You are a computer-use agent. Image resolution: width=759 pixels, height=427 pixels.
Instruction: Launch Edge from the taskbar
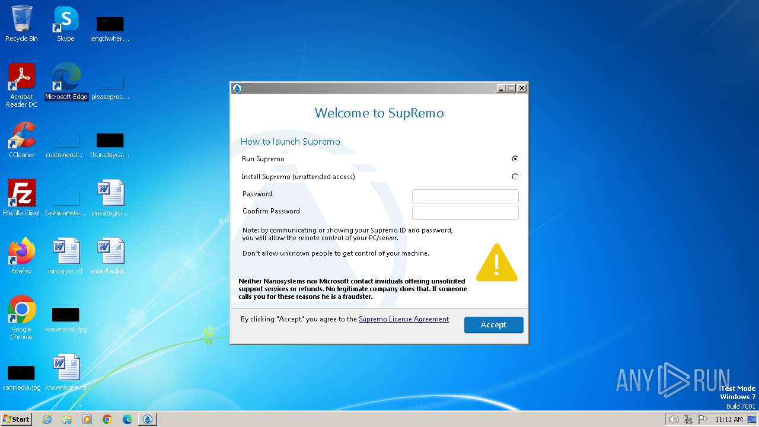(x=127, y=419)
